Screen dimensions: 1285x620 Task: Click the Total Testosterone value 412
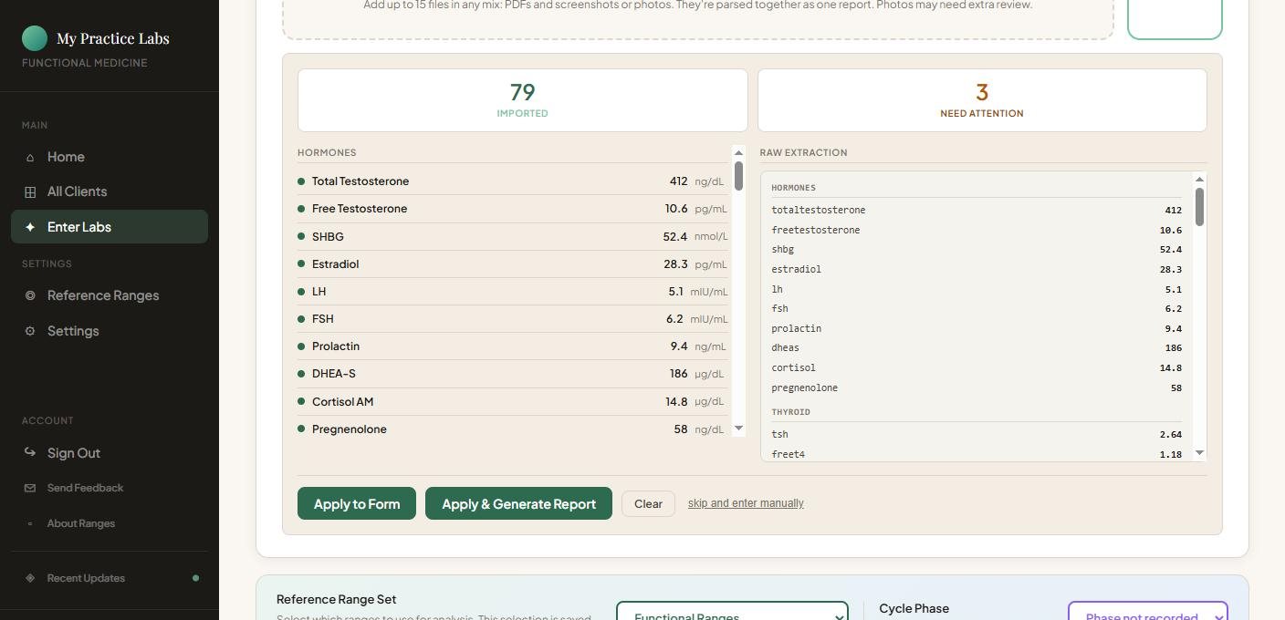pyautogui.click(x=678, y=181)
